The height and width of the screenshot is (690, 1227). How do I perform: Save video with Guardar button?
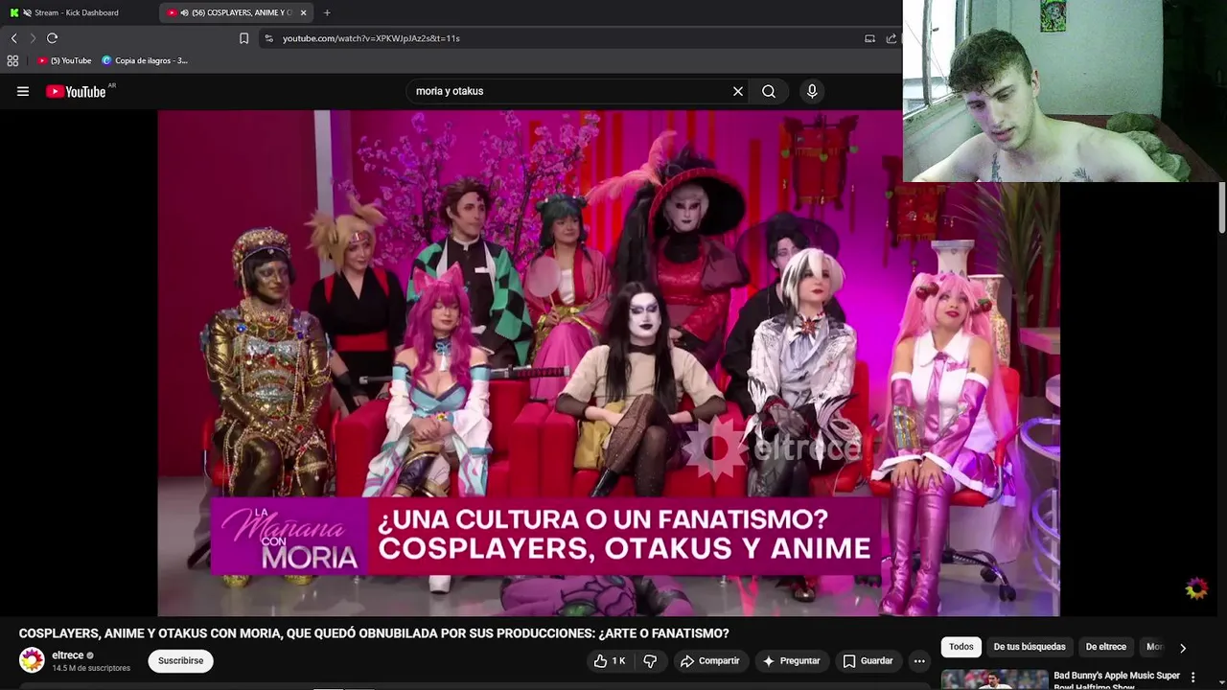click(x=868, y=660)
